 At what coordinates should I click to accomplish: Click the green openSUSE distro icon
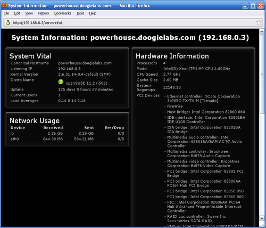[x=61, y=82]
